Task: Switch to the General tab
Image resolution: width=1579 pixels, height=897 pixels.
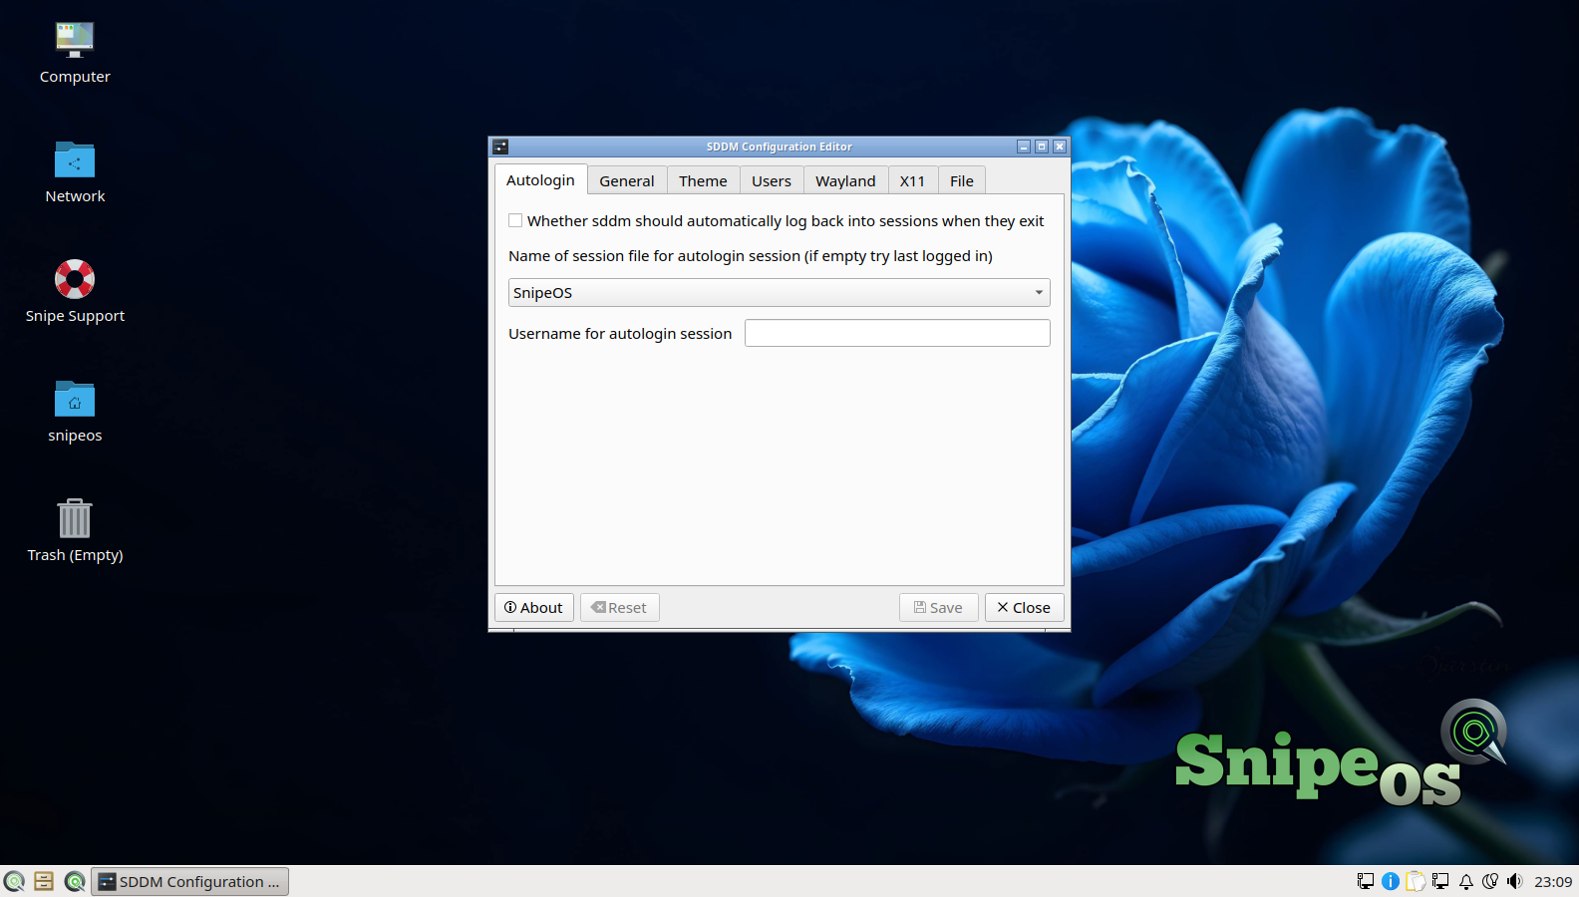Action: (x=627, y=180)
